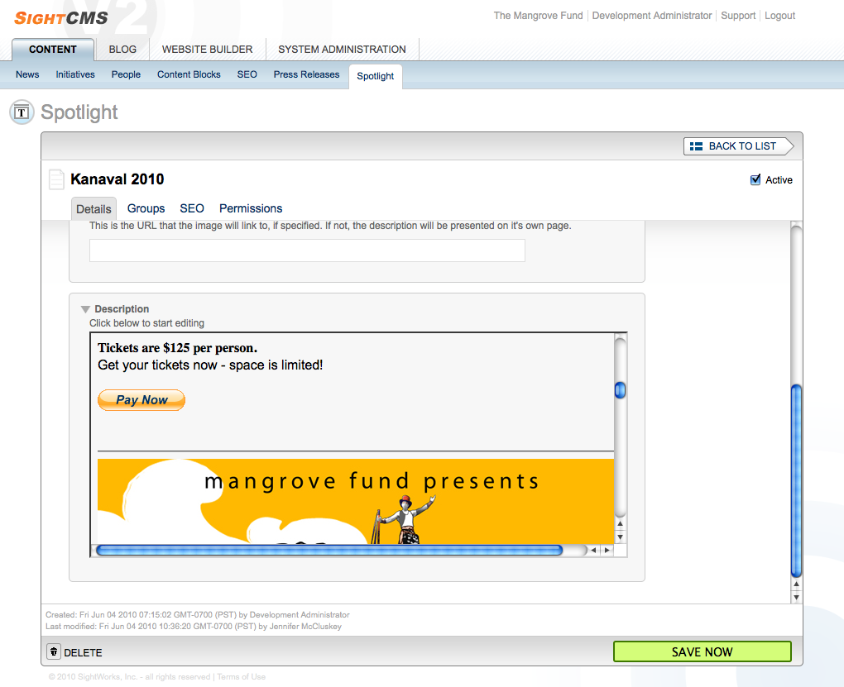The height and width of the screenshot is (687, 844).
Task: Open the WEBSITE BUILDER tab
Action: [207, 50]
